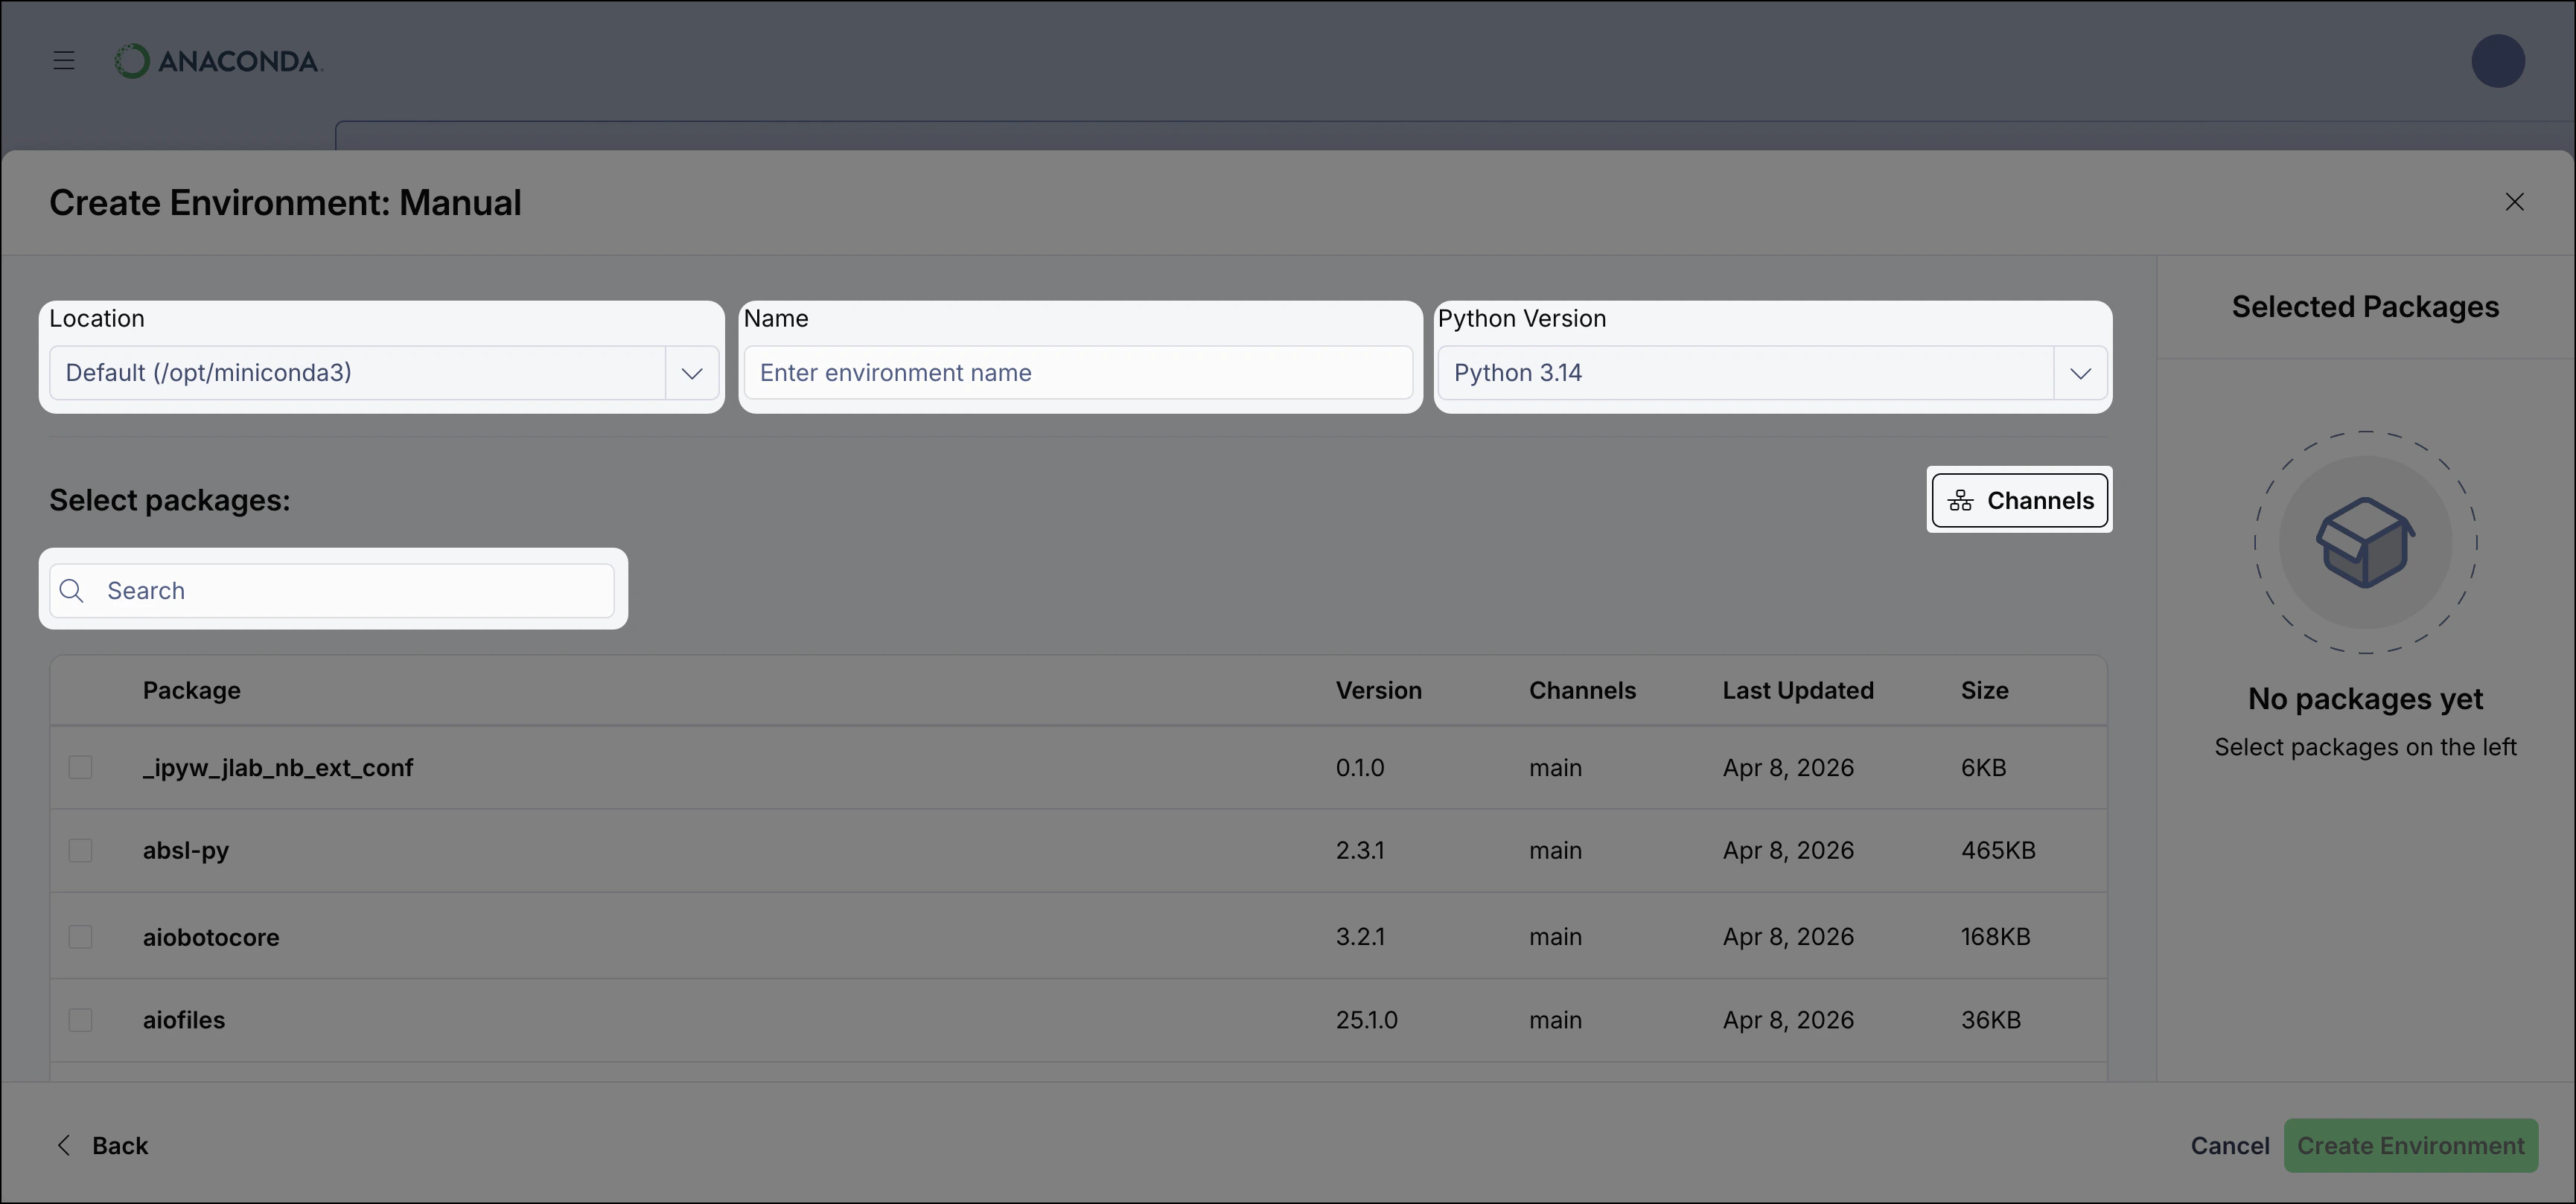Click the back chevron icon

click(64, 1146)
